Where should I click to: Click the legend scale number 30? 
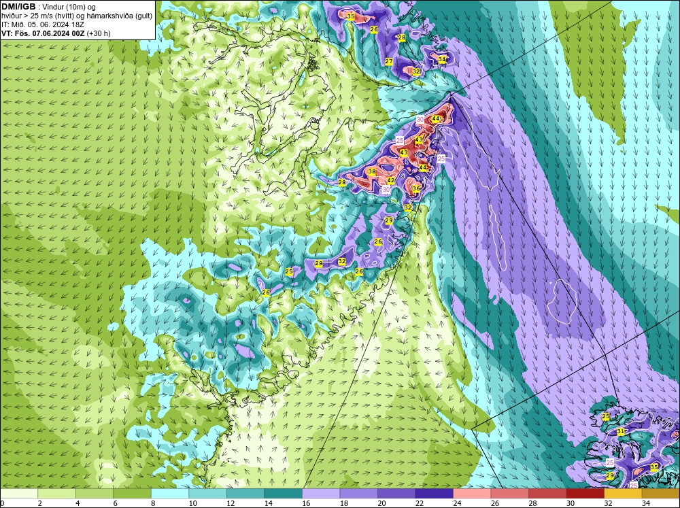pyautogui.click(x=571, y=503)
